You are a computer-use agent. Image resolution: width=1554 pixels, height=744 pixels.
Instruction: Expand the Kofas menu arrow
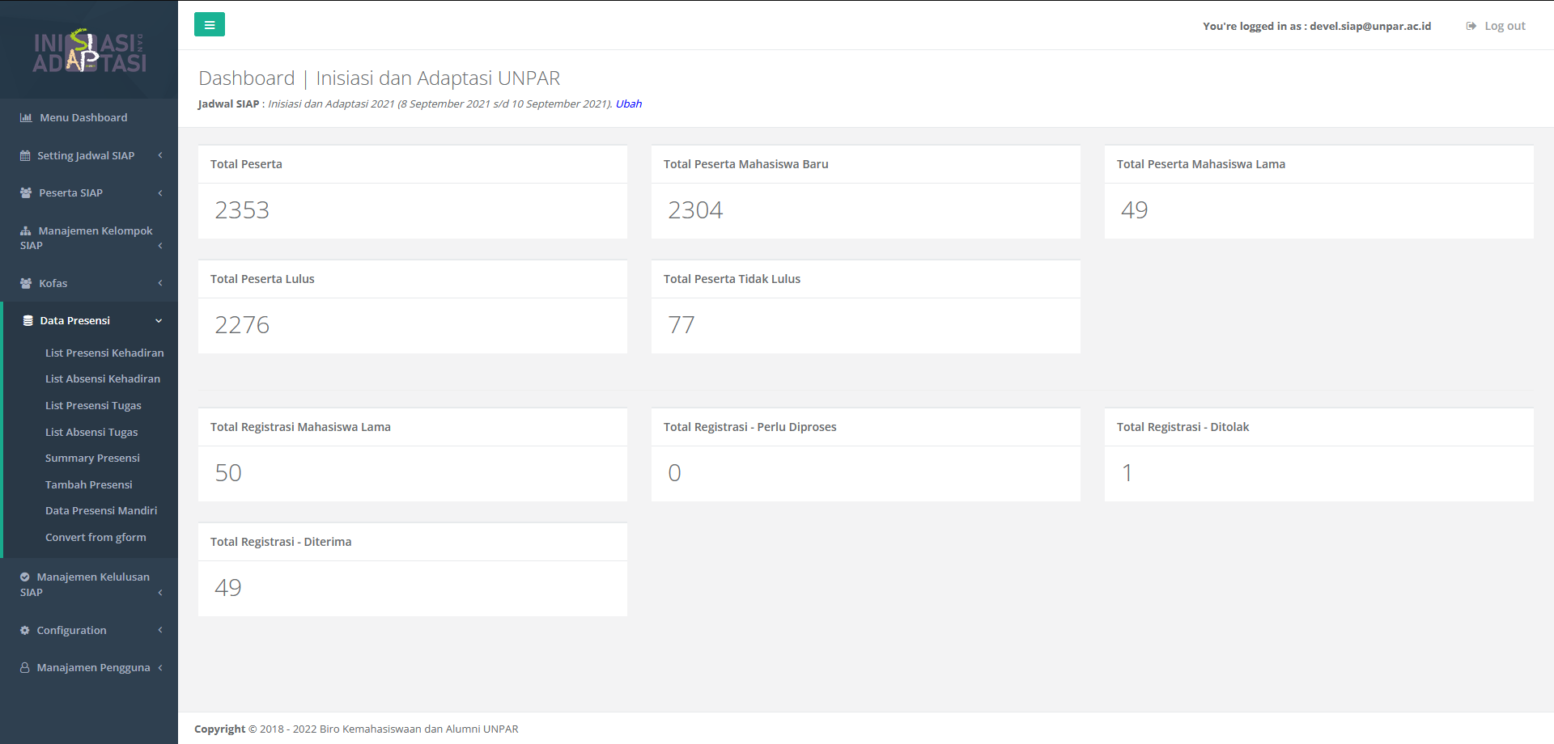click(160, 283)
